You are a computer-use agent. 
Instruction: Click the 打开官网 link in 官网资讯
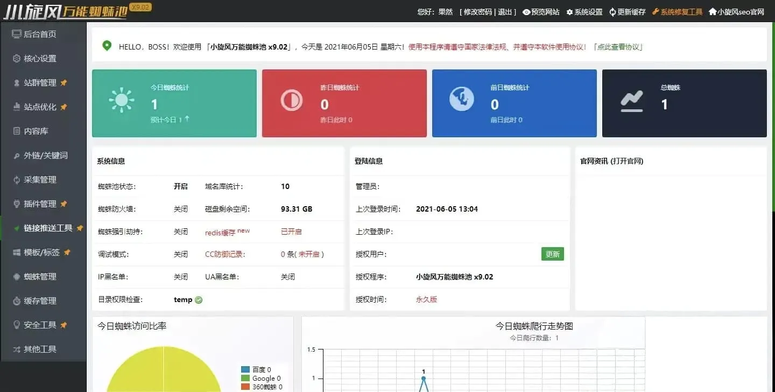tap(627, 161)
